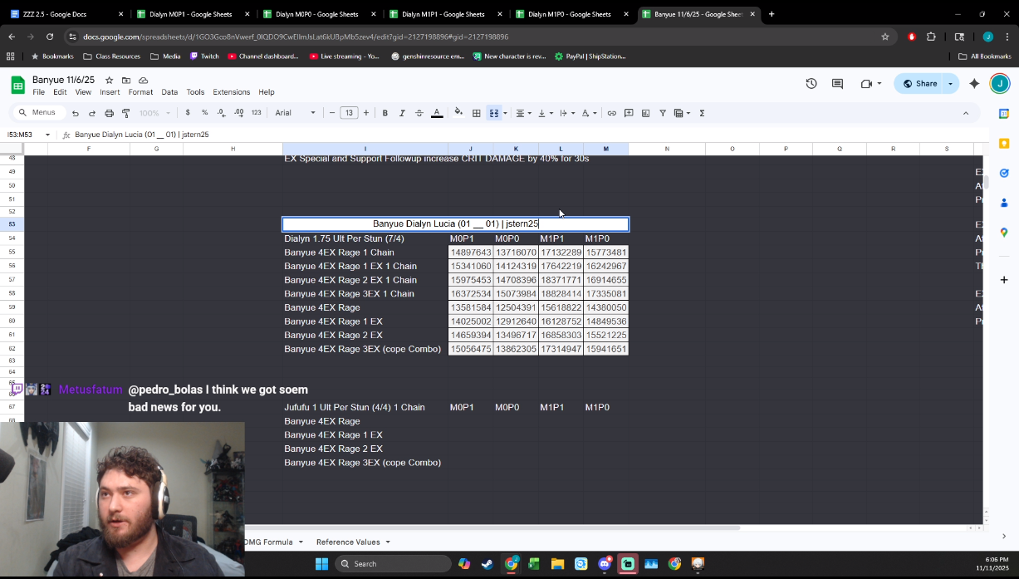Image resolution: width=1019 pixels, height=579 pixels.
Task: Increase font size with the plus button
Action: (366, 113)
